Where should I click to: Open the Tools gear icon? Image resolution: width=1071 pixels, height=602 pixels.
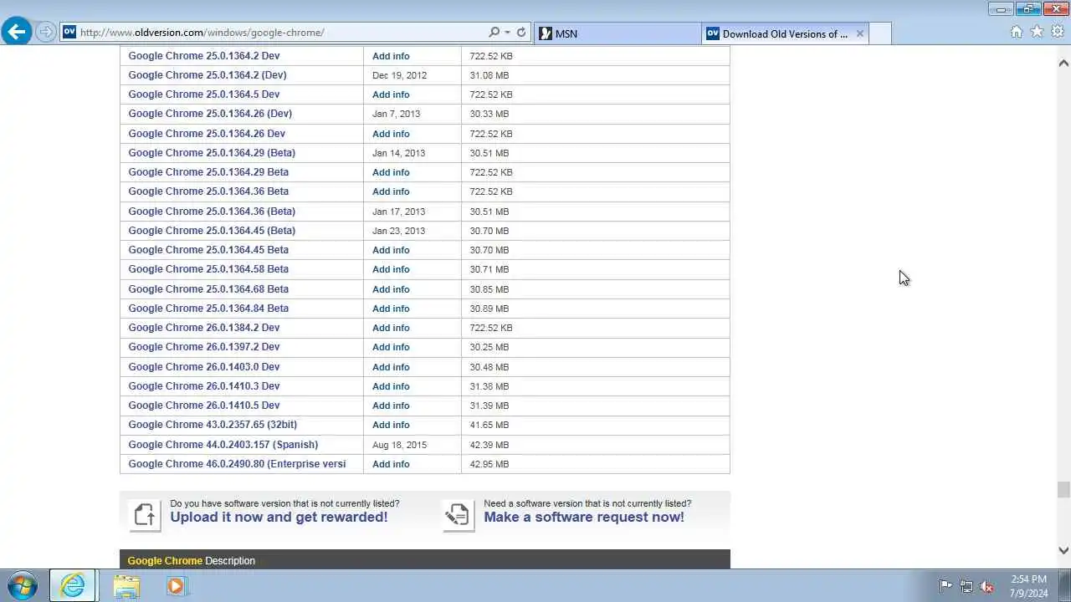coord(1058,32)
